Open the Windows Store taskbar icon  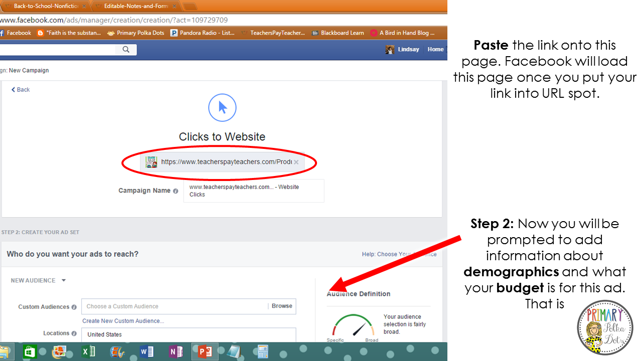(30, 351)
